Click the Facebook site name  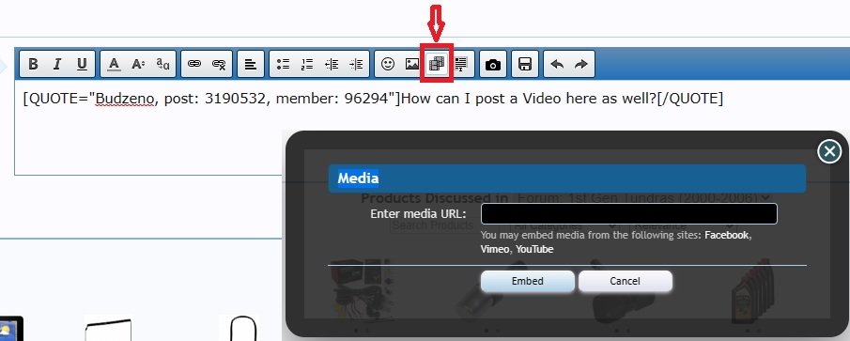coord(726,235)
